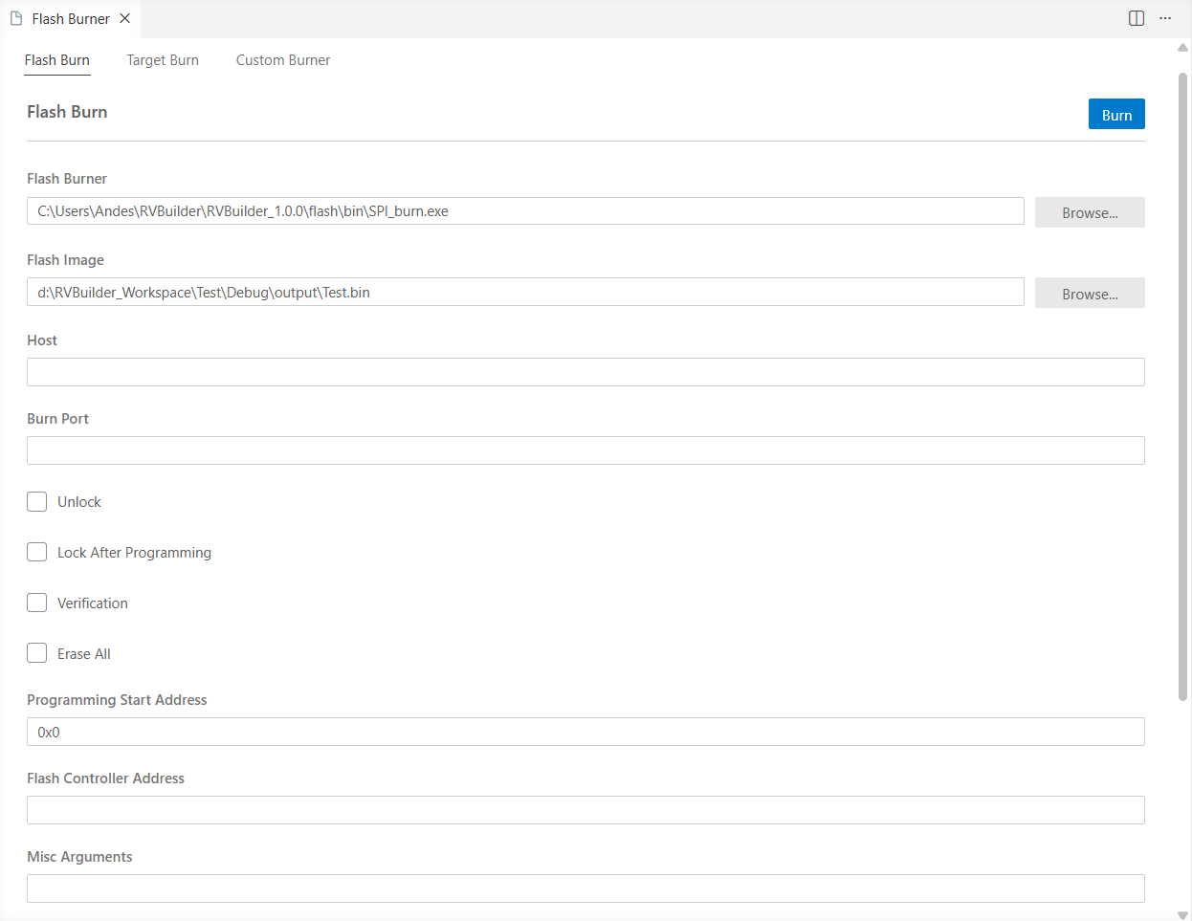
Task: Enable Erase All before burning
Action: tap(36, 652)
